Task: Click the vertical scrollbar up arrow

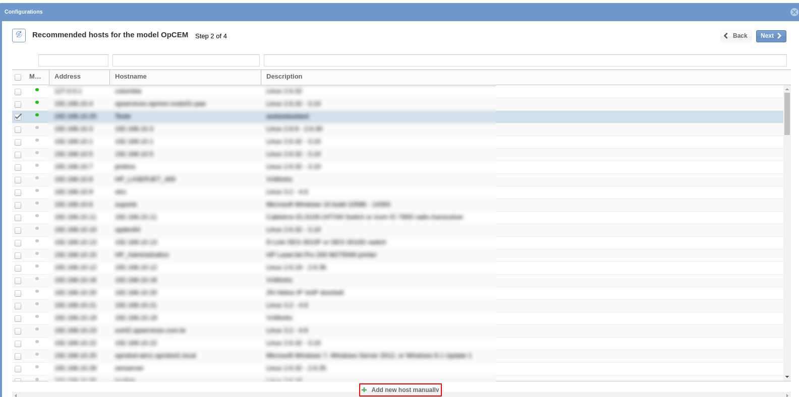Action: pos(787,89)
